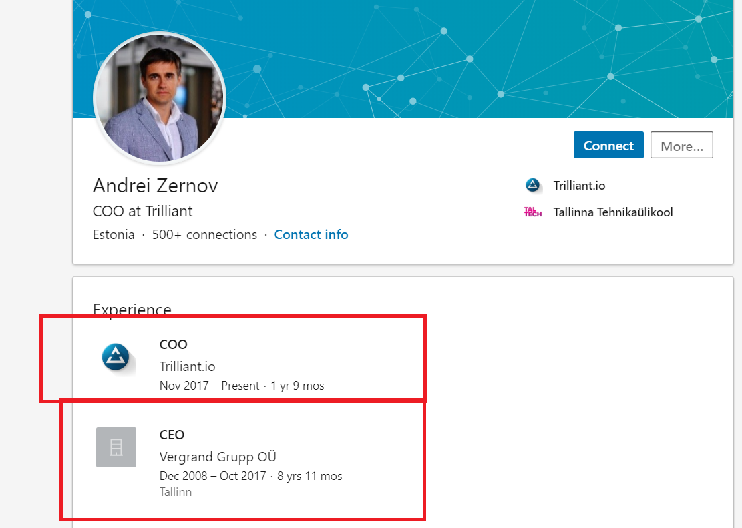
Task: Click the Estonia location text
Action: (x=114, y=235)
